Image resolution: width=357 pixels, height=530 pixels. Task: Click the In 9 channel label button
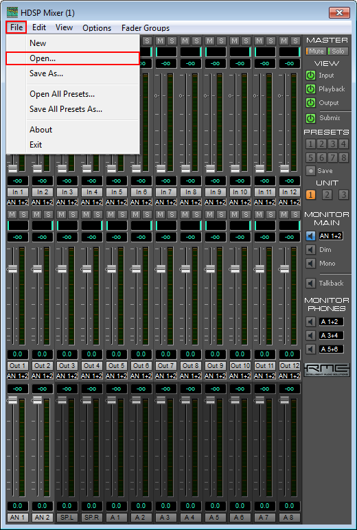pyautogui.click(x=215, y=192)
